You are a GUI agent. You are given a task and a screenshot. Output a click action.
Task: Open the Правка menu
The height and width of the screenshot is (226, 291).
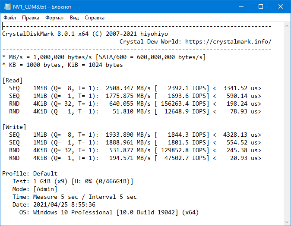[x=31, y=18]
